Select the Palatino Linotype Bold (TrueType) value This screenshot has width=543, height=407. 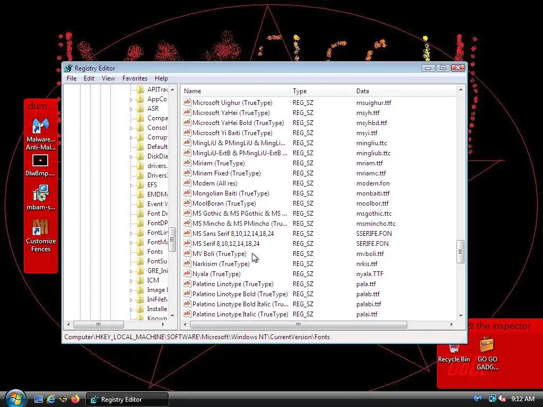click(240, 294)
